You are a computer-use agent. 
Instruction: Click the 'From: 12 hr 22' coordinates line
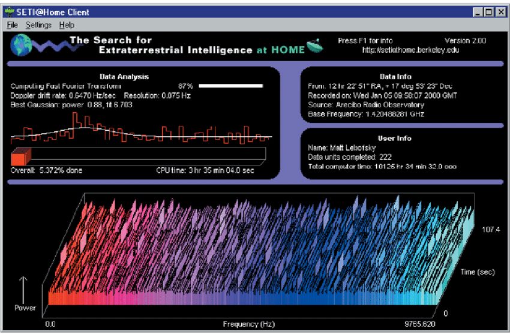[380, 86]
